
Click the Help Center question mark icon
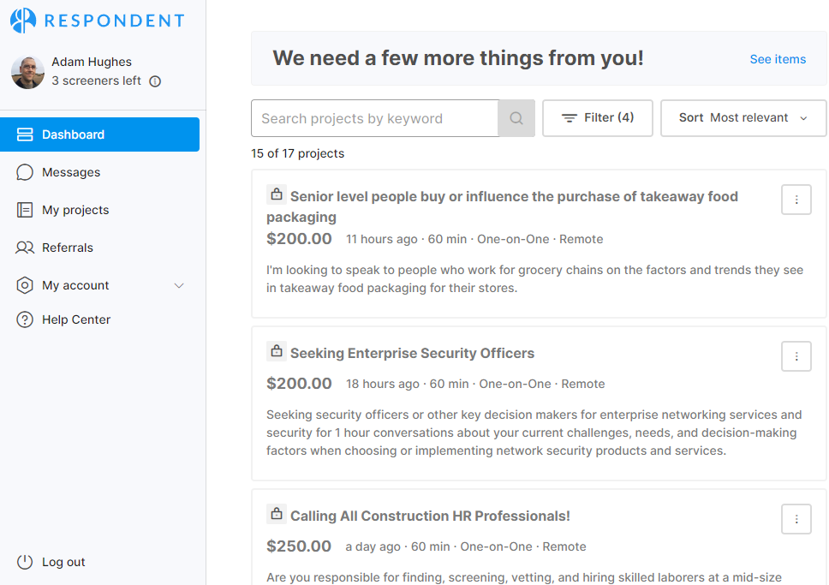25,319
